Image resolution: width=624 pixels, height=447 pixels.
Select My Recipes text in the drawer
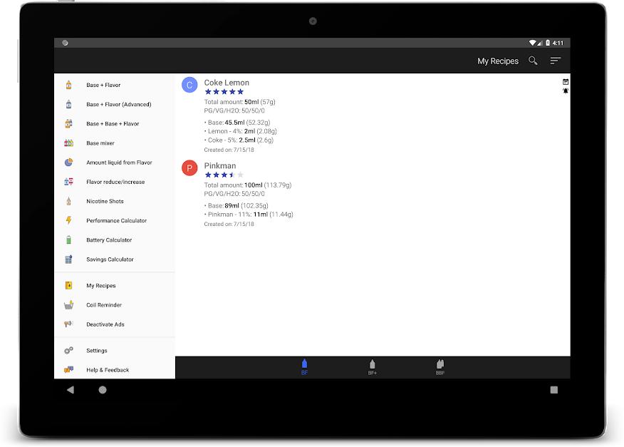pos(100,286)
